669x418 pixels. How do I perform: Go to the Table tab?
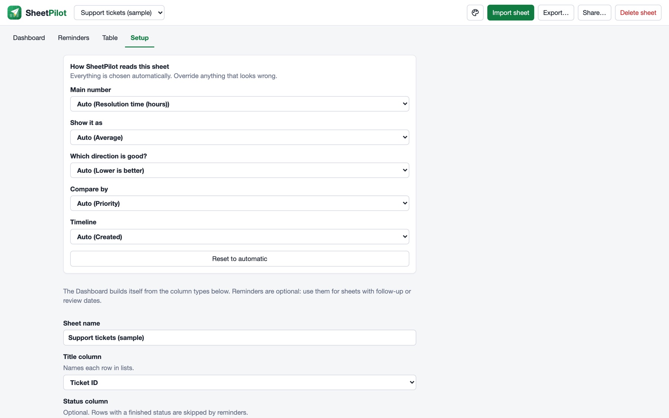click(110, 38)
